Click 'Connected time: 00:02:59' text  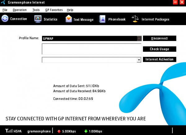pyautogui.click(x=73, y=99)
